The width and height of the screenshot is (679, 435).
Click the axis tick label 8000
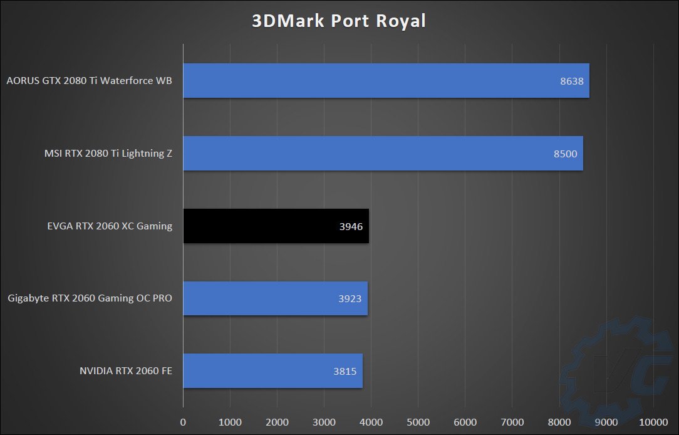(559, 422)
